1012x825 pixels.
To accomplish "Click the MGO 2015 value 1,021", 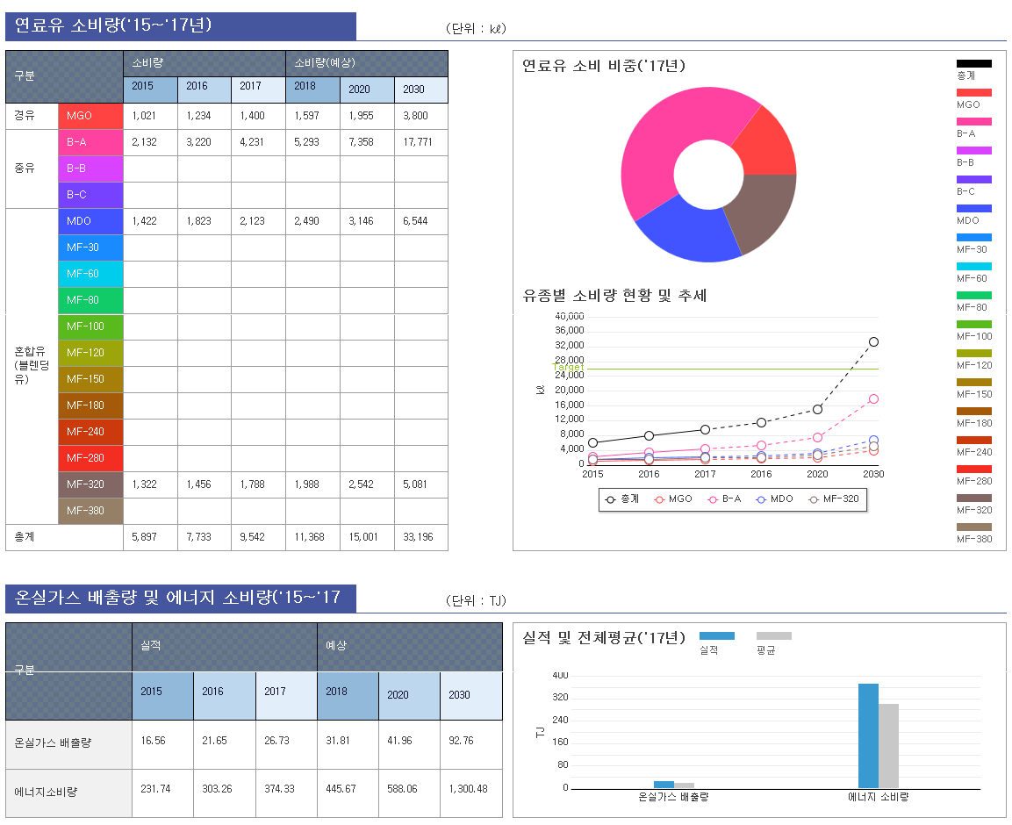I will pyautogui.click(x=144, y=116).
